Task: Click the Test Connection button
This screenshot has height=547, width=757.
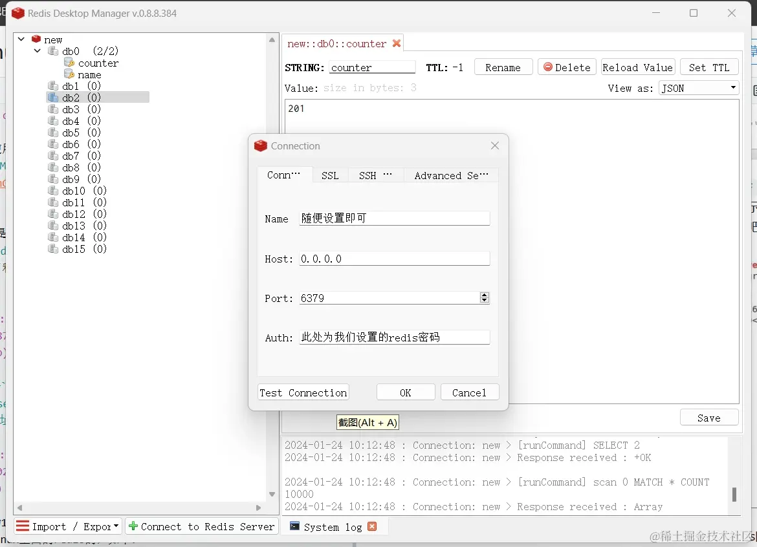Action: (x=303, y=392)
